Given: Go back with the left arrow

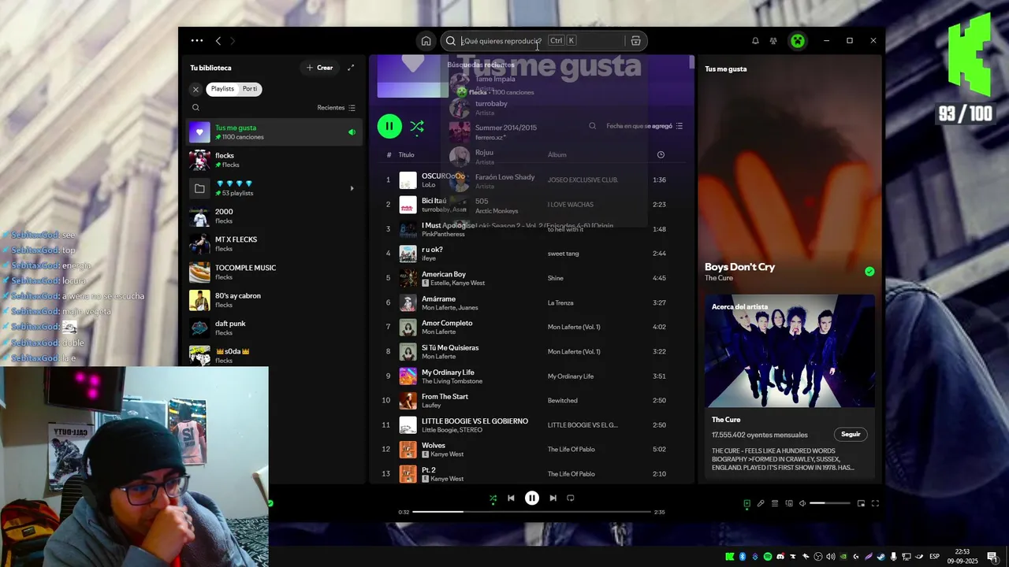Looking at the screenshot, I should tap(218, 41).
